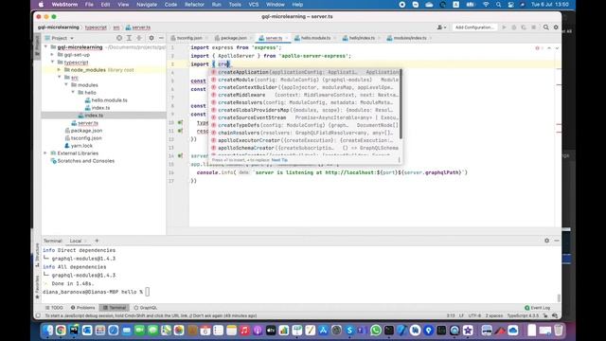Switch to tsconfig.json editor tab
This screenshot has height=341, width=606.
(x=189, y=38)
